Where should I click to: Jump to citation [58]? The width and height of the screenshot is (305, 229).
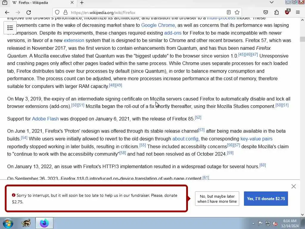(x=123, y=153)
